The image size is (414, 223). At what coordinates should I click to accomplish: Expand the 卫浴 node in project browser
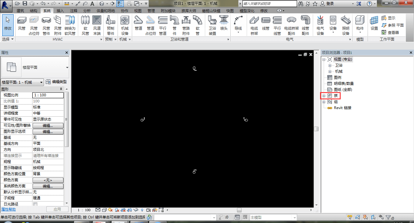click(x=330, y=65)
